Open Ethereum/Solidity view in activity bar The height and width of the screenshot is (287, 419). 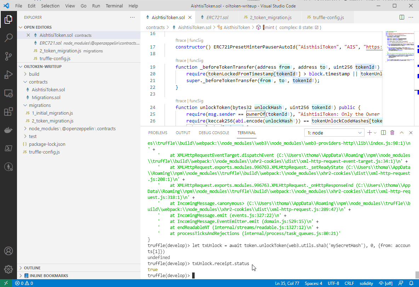point(8,167)
